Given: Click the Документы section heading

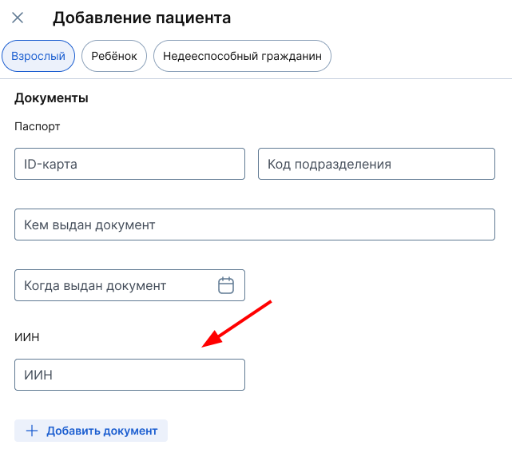Looking at the screenshot, I should coord(51,98).
